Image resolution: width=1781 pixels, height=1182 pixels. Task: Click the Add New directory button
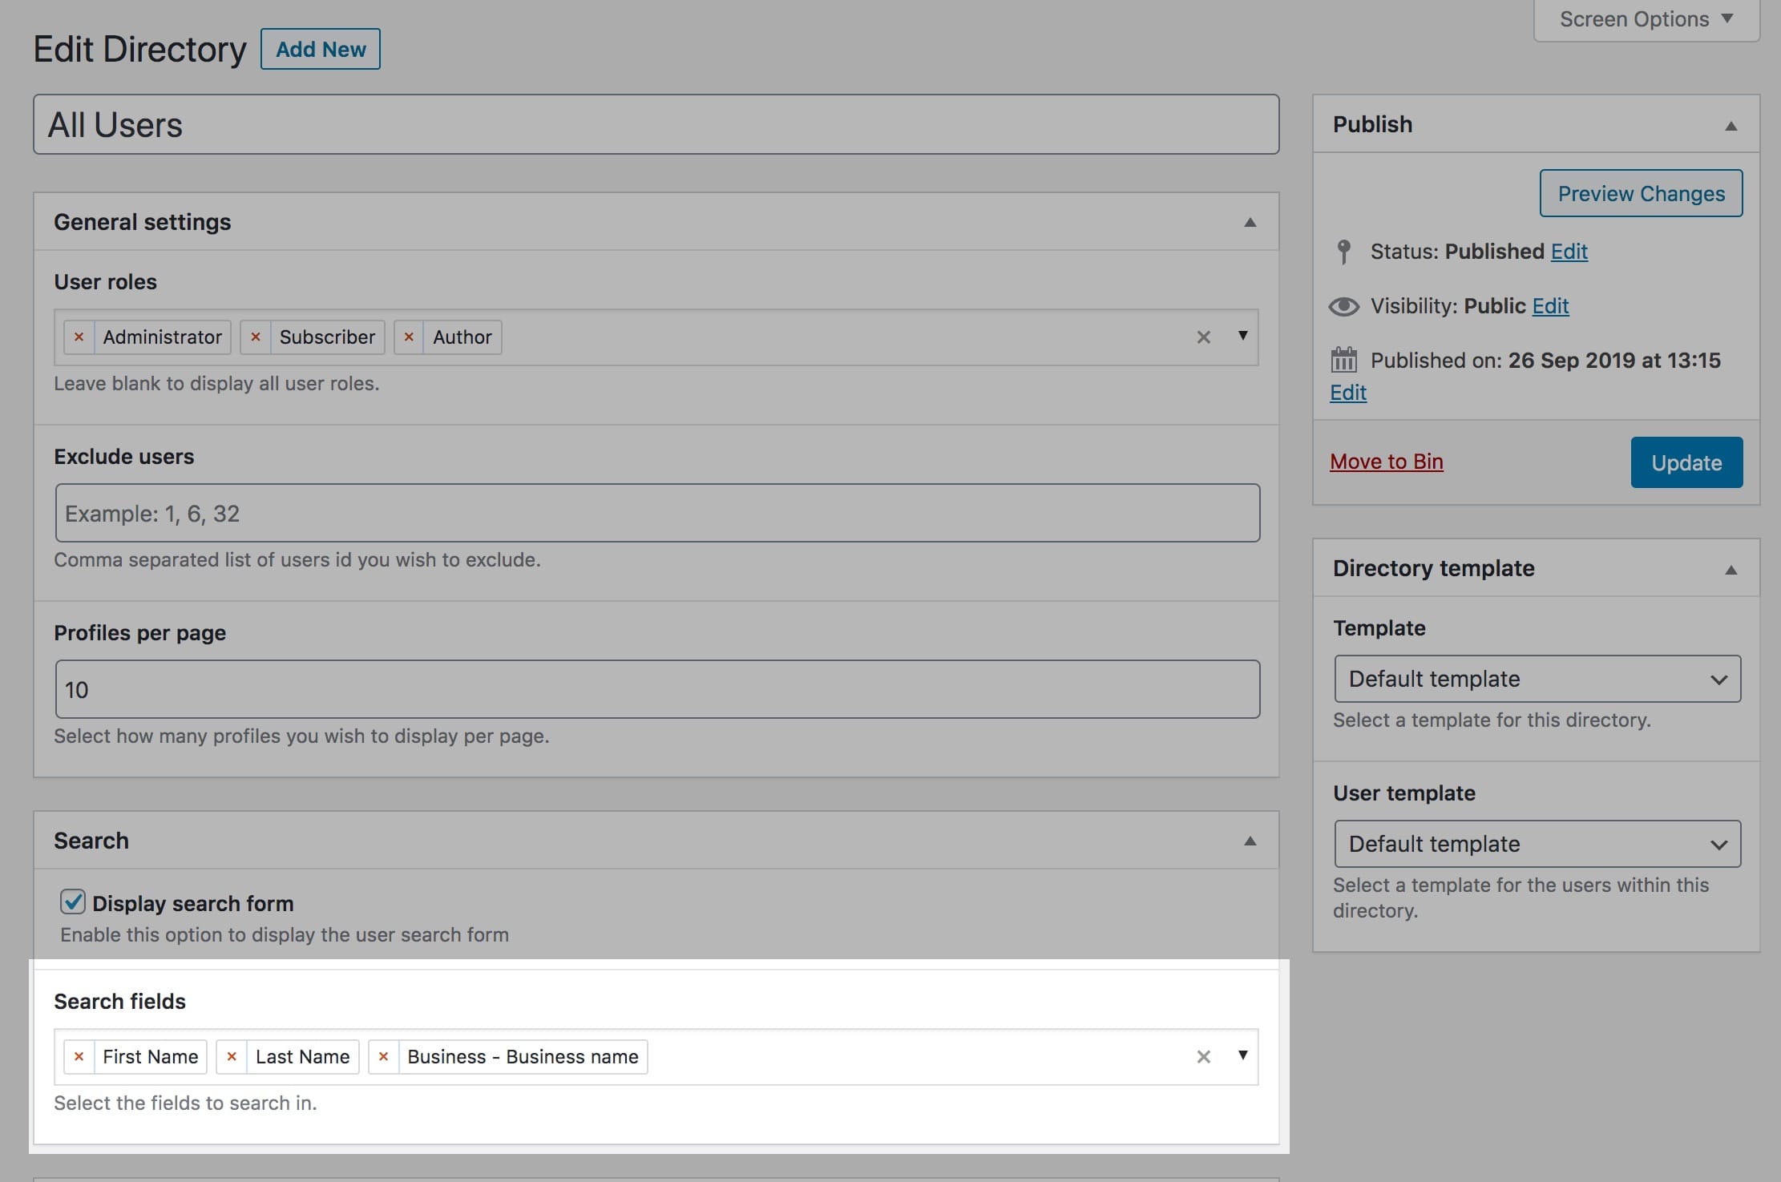tap(321, 47)
